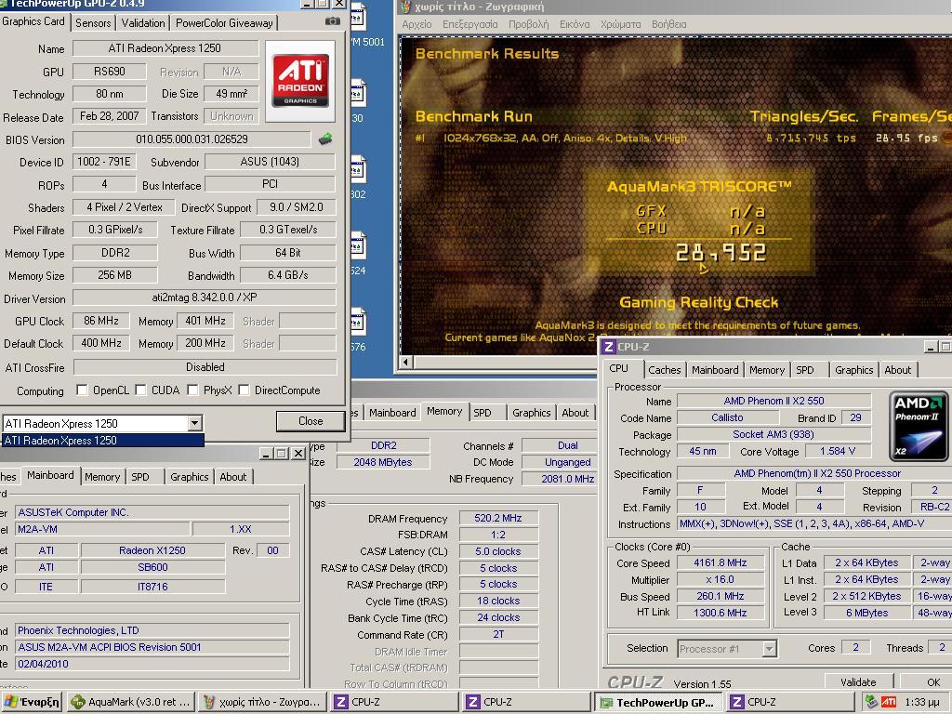Click the motherboard model M2A-VM field
Viewport: 952px width, 714px height.
(102, 529)
